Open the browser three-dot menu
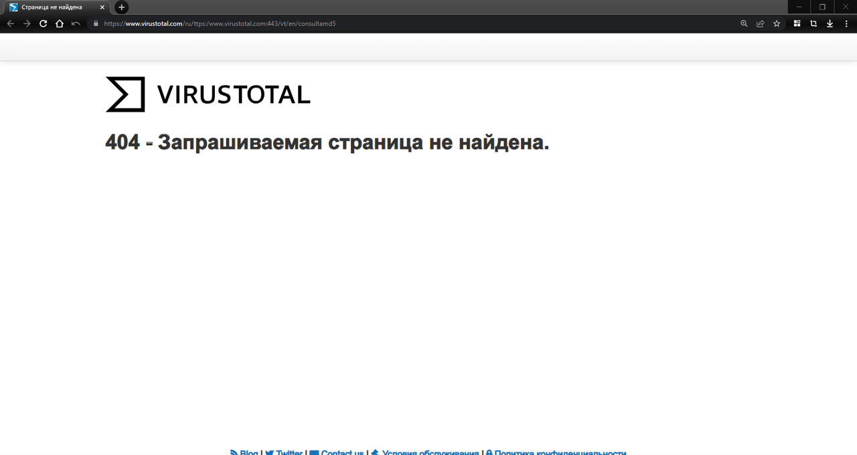 pyautogui.click(x=846, y=23)
